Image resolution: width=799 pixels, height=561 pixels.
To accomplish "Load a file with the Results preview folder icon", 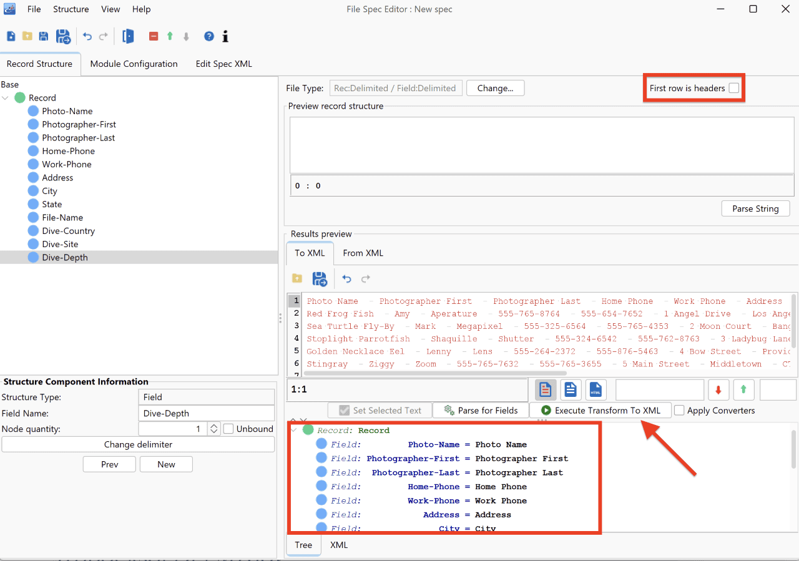I will tap(297, 278).
